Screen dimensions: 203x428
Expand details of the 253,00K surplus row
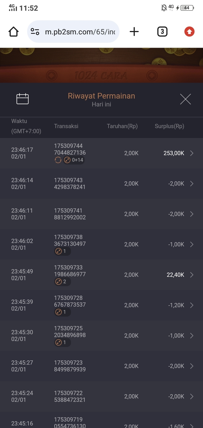click(x=192, y=153)
